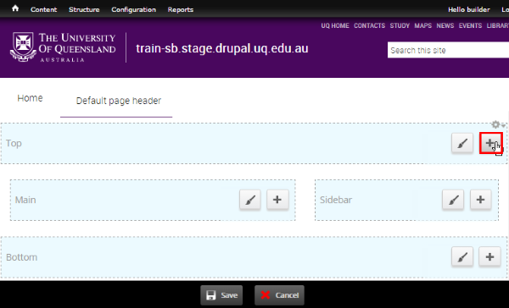
Task: Click the Sidebar region label
Action: coord(336,200)
